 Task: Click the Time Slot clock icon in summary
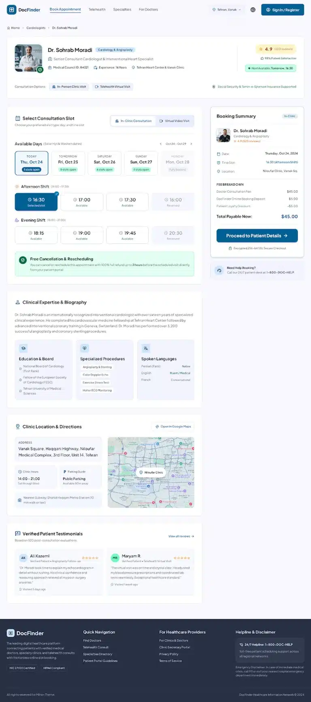pos(219,162)
